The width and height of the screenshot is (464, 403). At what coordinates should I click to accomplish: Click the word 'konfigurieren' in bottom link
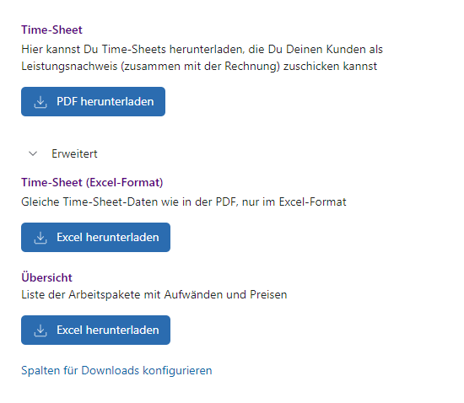pyautogui.click(x=177, y=370)
